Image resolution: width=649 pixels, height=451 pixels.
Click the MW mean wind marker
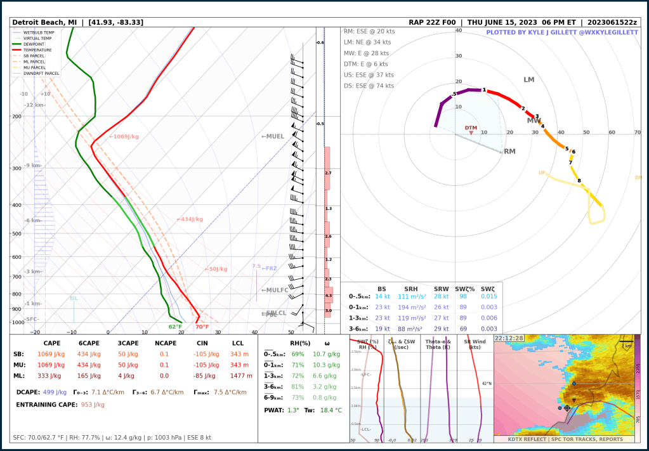[x=534, y=121]
